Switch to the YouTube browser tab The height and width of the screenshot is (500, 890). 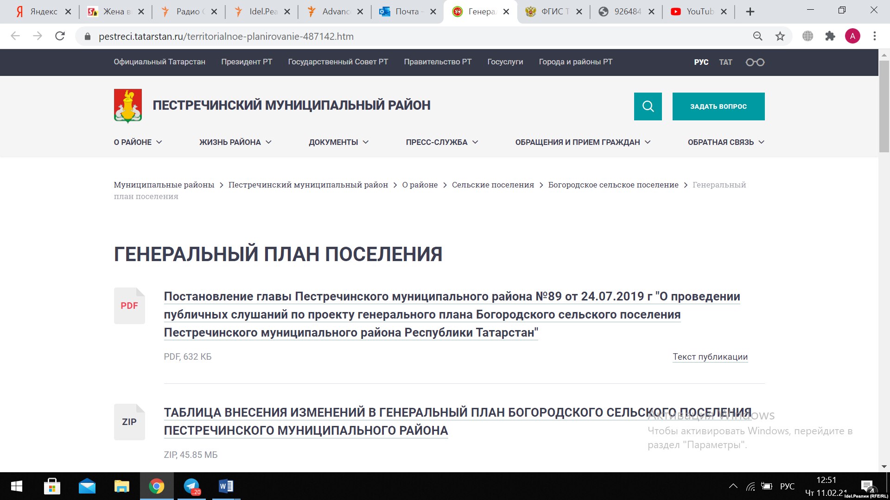click(x=694, y=12)
